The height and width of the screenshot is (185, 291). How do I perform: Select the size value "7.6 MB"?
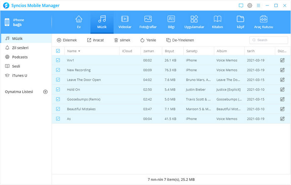click(x=170, y=80)
